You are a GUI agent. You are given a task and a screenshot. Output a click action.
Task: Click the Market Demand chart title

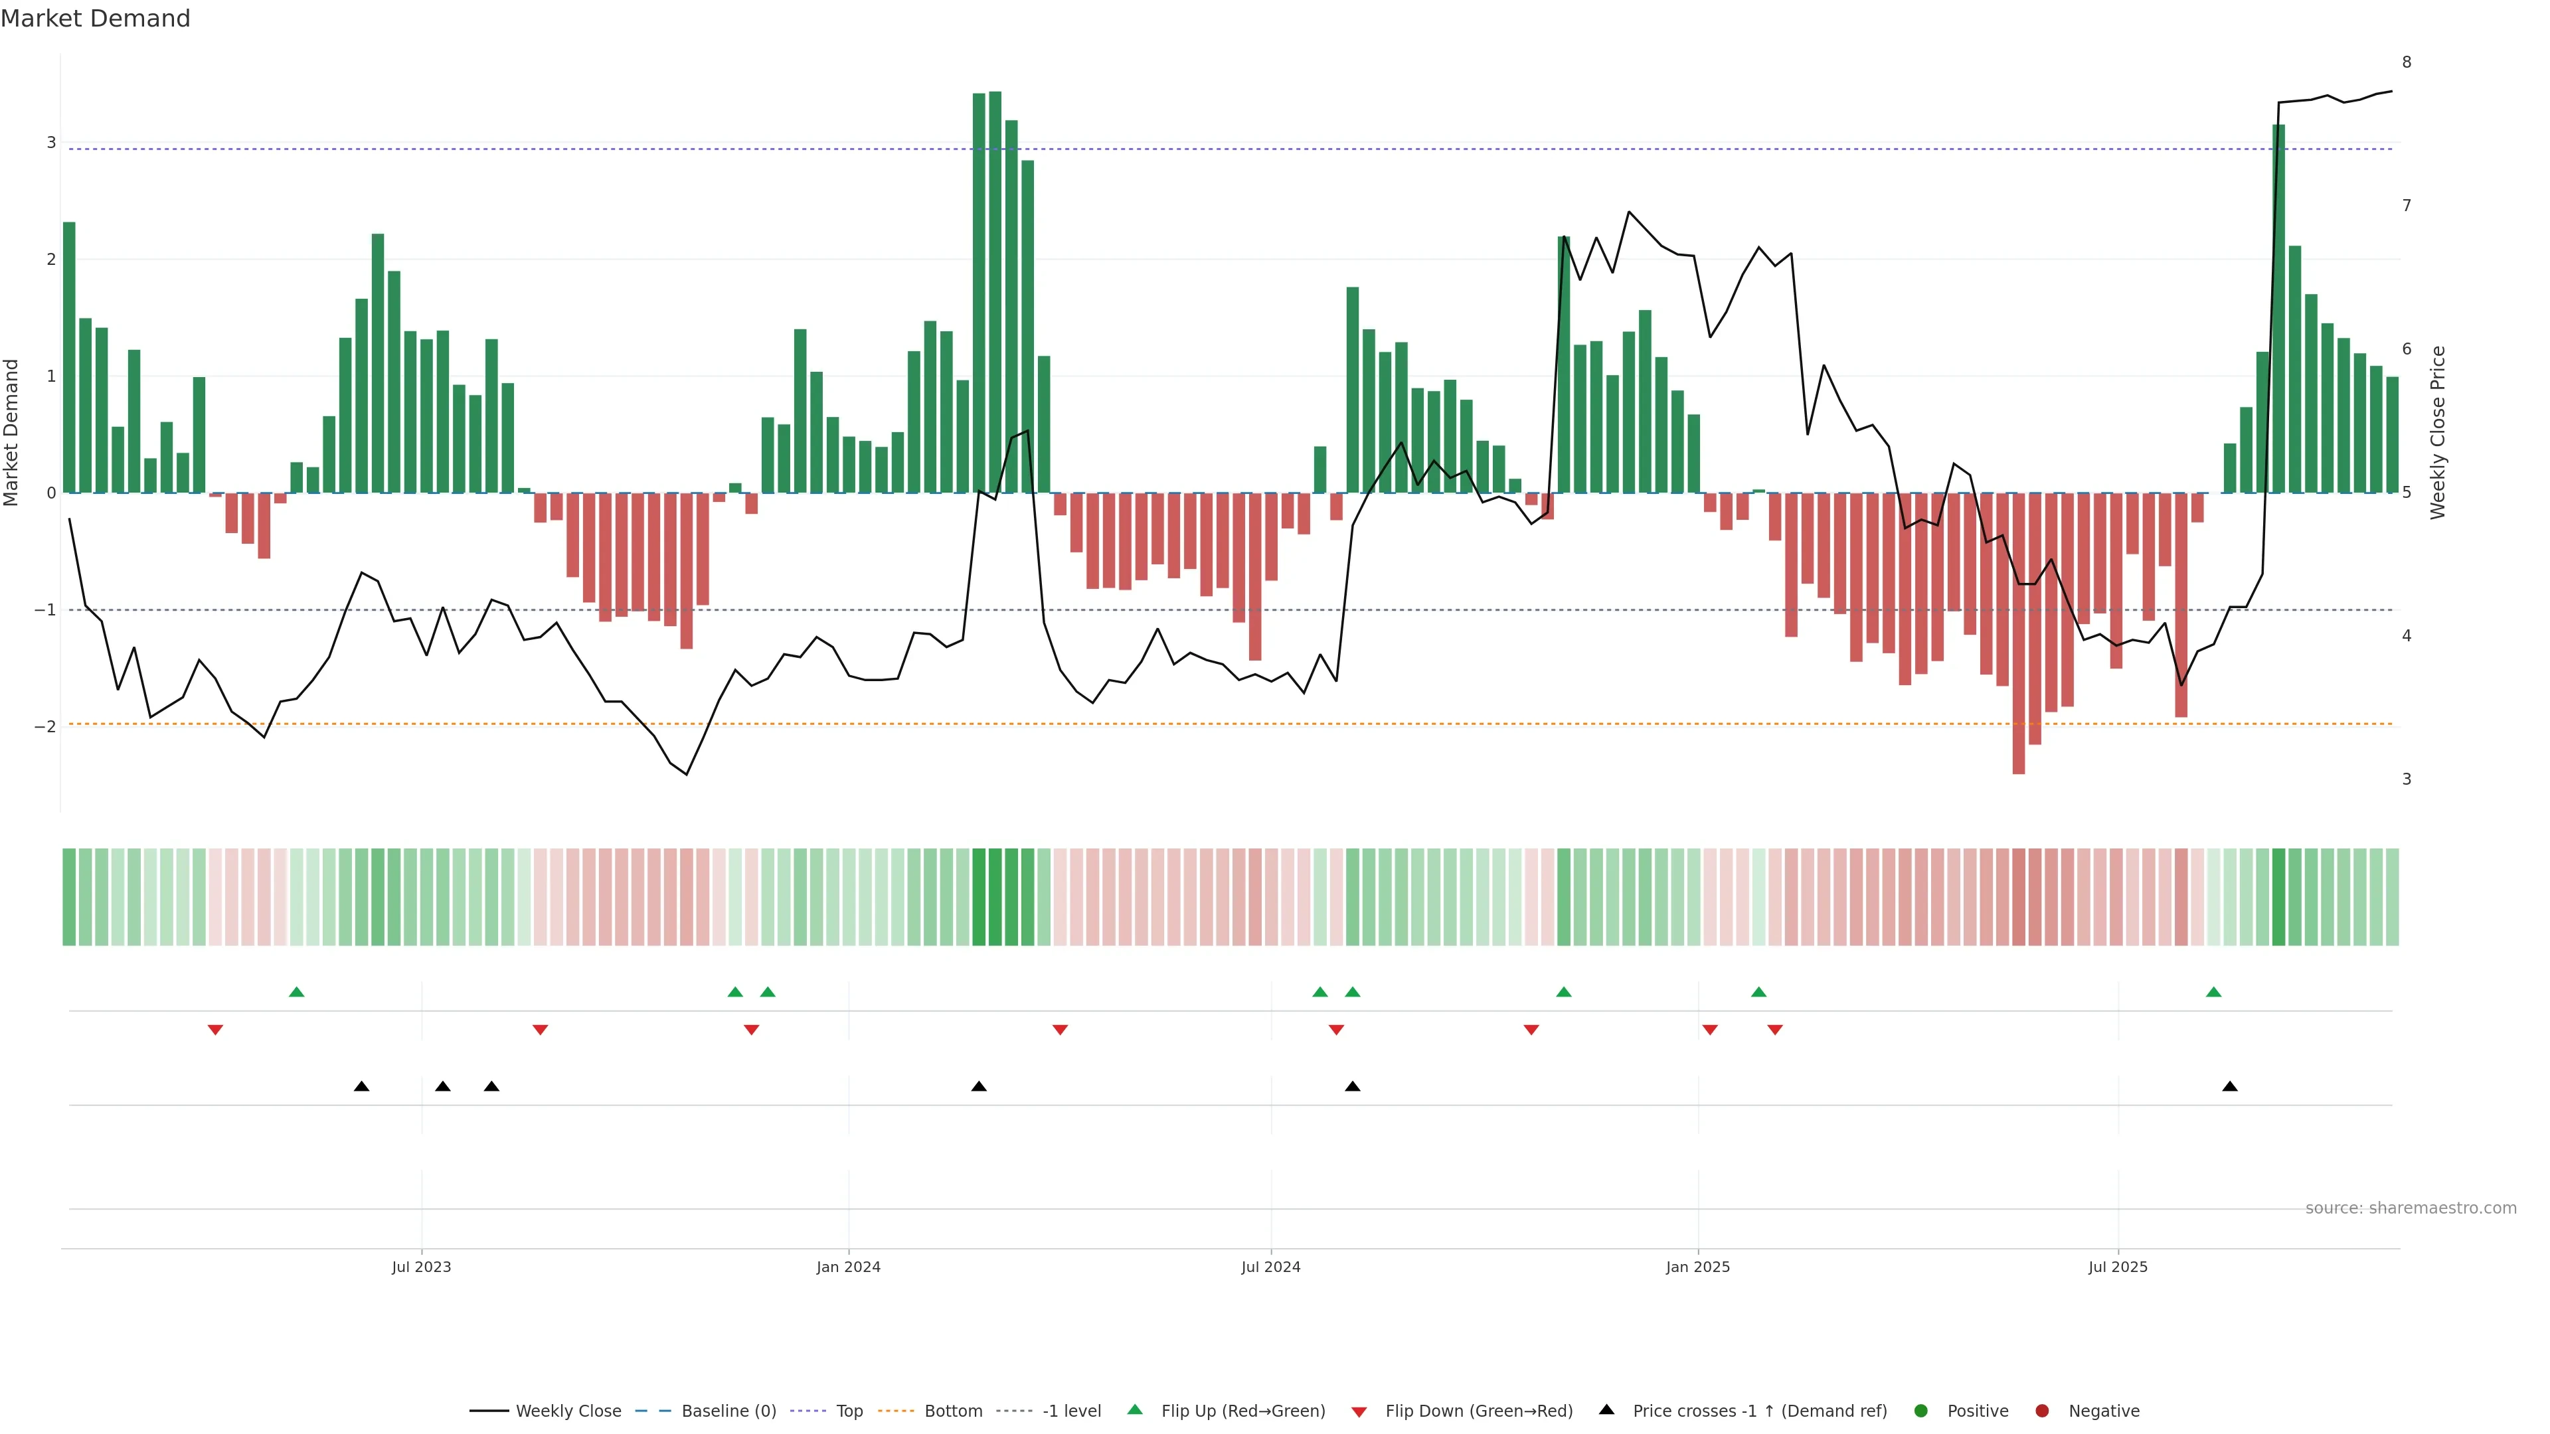[95, 19]
